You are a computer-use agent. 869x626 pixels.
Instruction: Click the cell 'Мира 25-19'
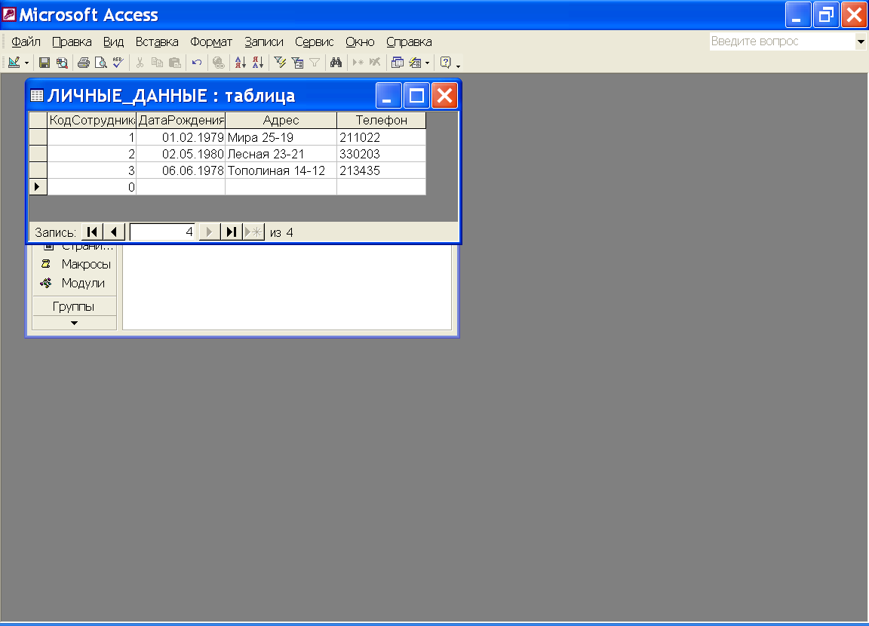coord(281,137)
